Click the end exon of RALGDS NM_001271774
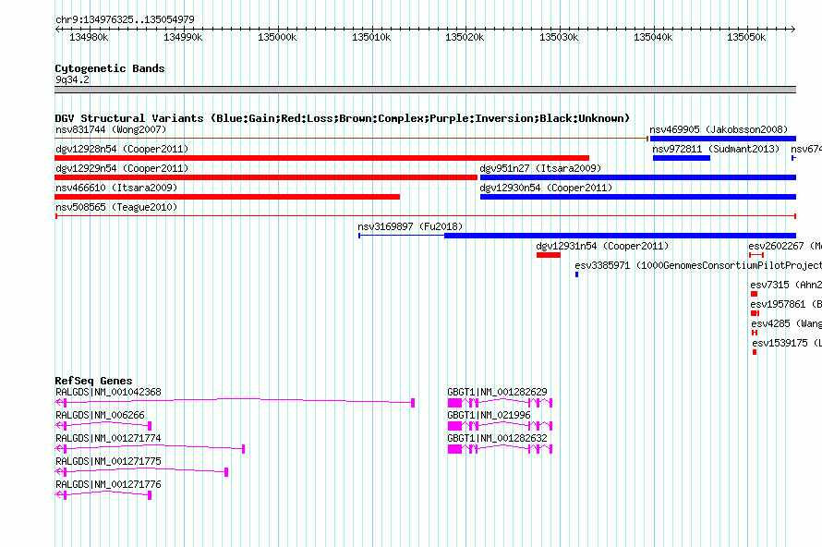822x547 pixels. (x=243, y=448)
